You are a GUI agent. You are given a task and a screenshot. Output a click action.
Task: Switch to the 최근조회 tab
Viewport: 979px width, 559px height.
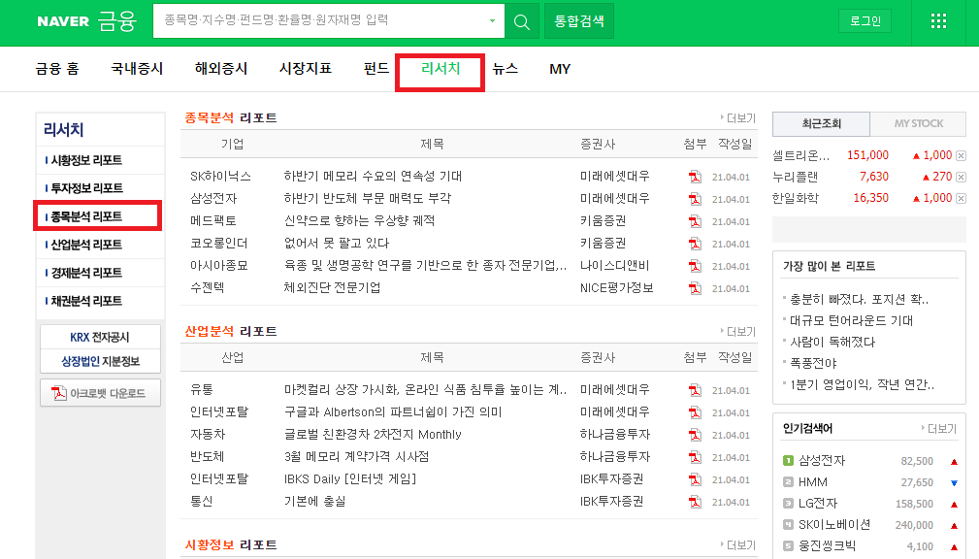[821, 123]
